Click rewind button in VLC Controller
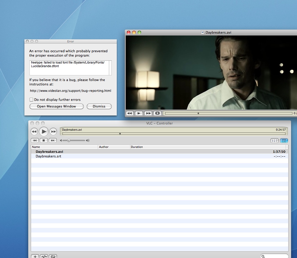297x258 pixels. pyautogui.click(x=34, y=131)
